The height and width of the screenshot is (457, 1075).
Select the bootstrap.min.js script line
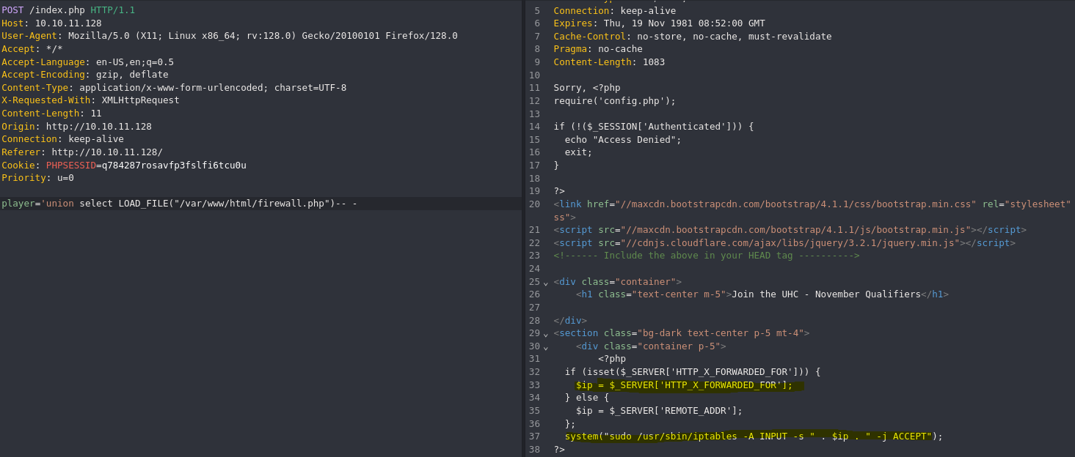790,230
